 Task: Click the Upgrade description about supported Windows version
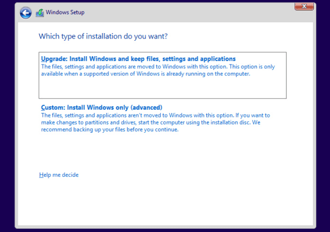(158, 70)
